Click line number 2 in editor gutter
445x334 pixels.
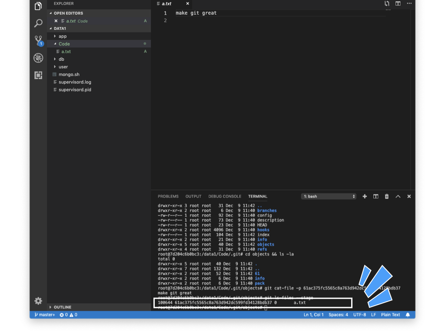[165, 20]
